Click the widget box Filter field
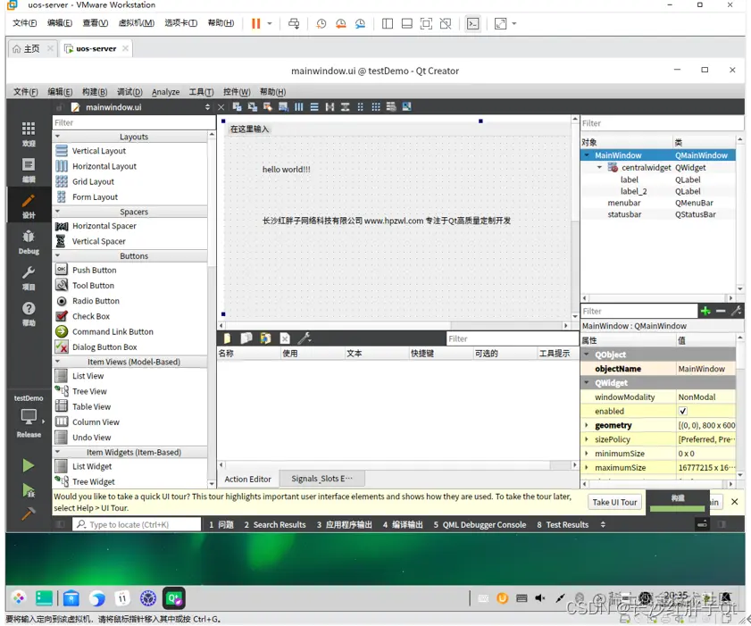 [x=134, y=122]
